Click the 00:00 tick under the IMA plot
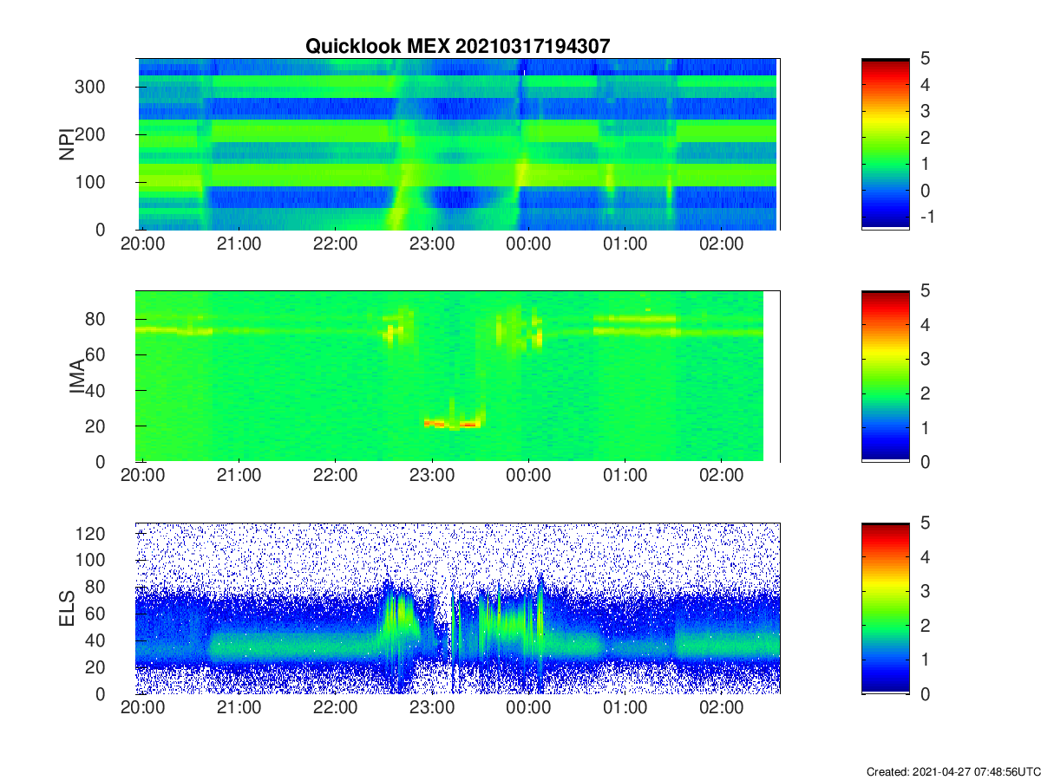 tap(528, 476)
